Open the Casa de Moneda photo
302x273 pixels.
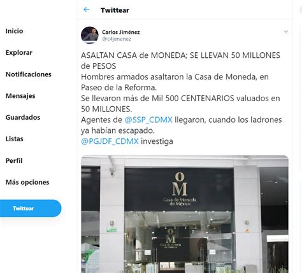(x=185, y=214)
